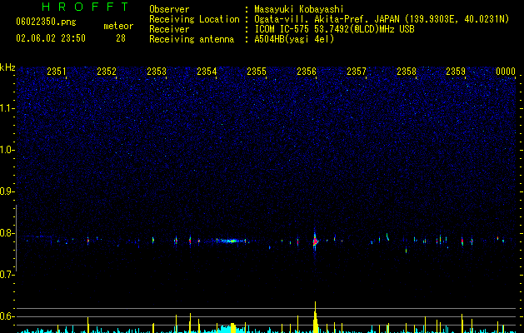Viewport: 524px width, 333px height.
Task: Click the Observer label
Action: (x=169, y=9)
